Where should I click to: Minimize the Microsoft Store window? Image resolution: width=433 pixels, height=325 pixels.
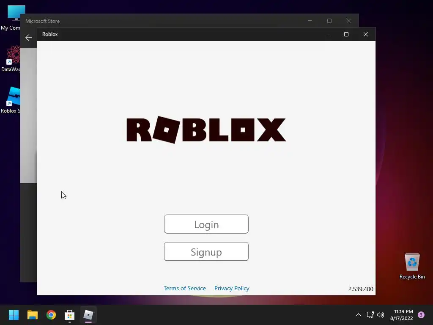[310, 21]
